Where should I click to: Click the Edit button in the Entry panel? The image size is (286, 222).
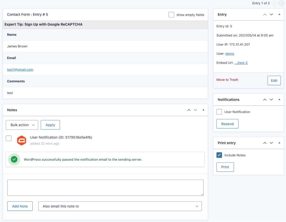tap(274, 80)
